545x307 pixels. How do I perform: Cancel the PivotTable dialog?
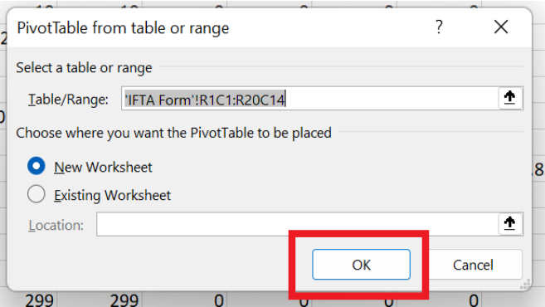pos(473,265)
